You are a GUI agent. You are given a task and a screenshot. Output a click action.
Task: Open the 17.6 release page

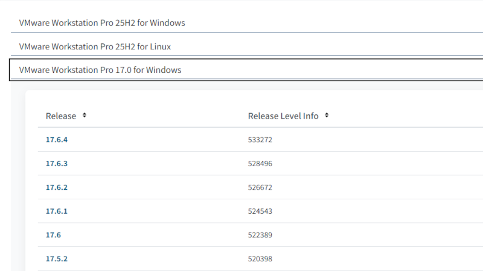click(x=53, y=235)
